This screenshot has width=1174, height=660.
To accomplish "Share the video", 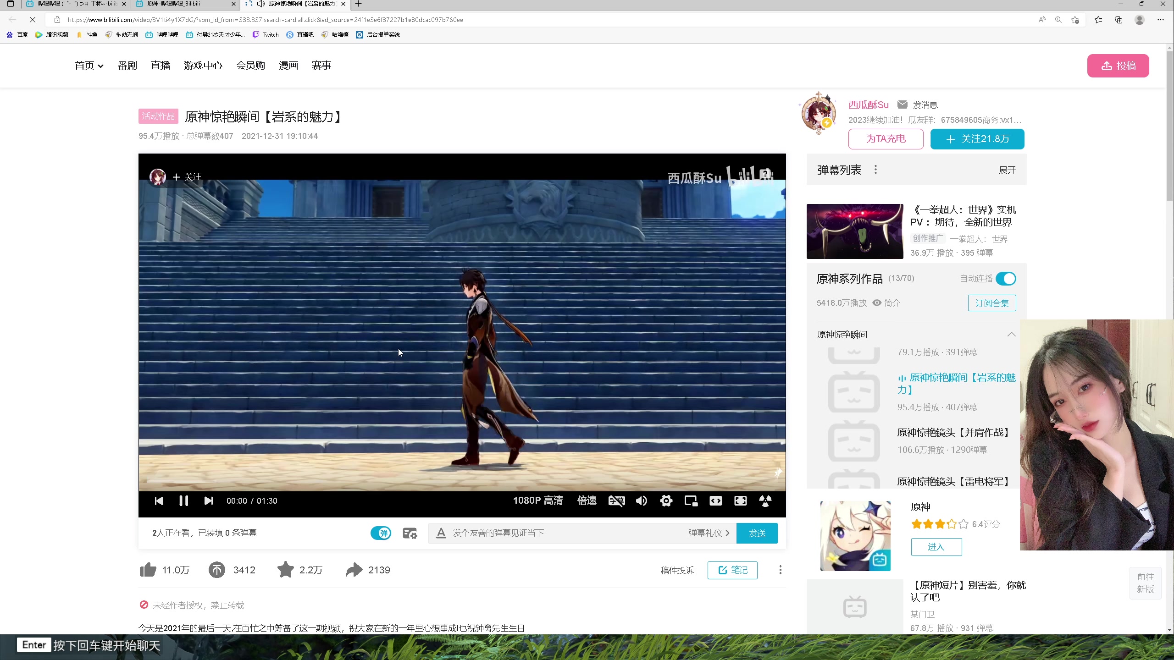I will (354, 570).
